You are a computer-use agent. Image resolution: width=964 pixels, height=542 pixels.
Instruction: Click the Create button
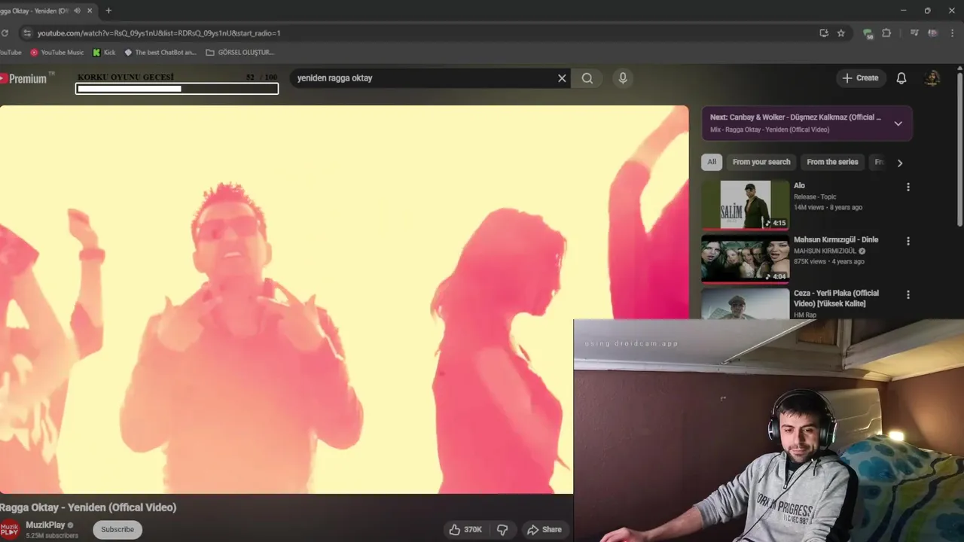coord(861,78)
